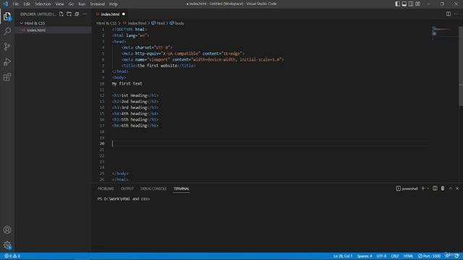Open the Selection menu
The width and height of the screenshot is (463, 260).
coord(43,4)
